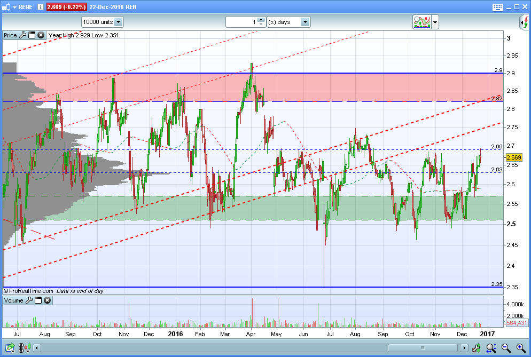
Task: Open Price panel settings wrench
Action: point(22,35)
